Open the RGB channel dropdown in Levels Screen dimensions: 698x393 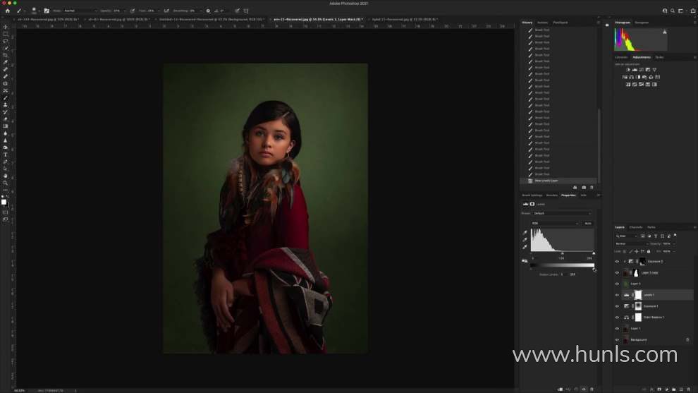(x=554, y=223)
